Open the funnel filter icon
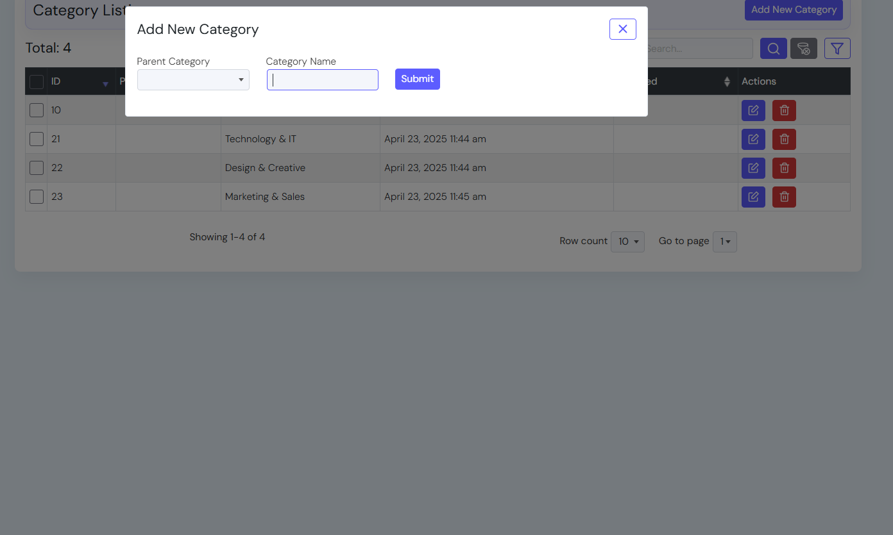 (837, 49)
